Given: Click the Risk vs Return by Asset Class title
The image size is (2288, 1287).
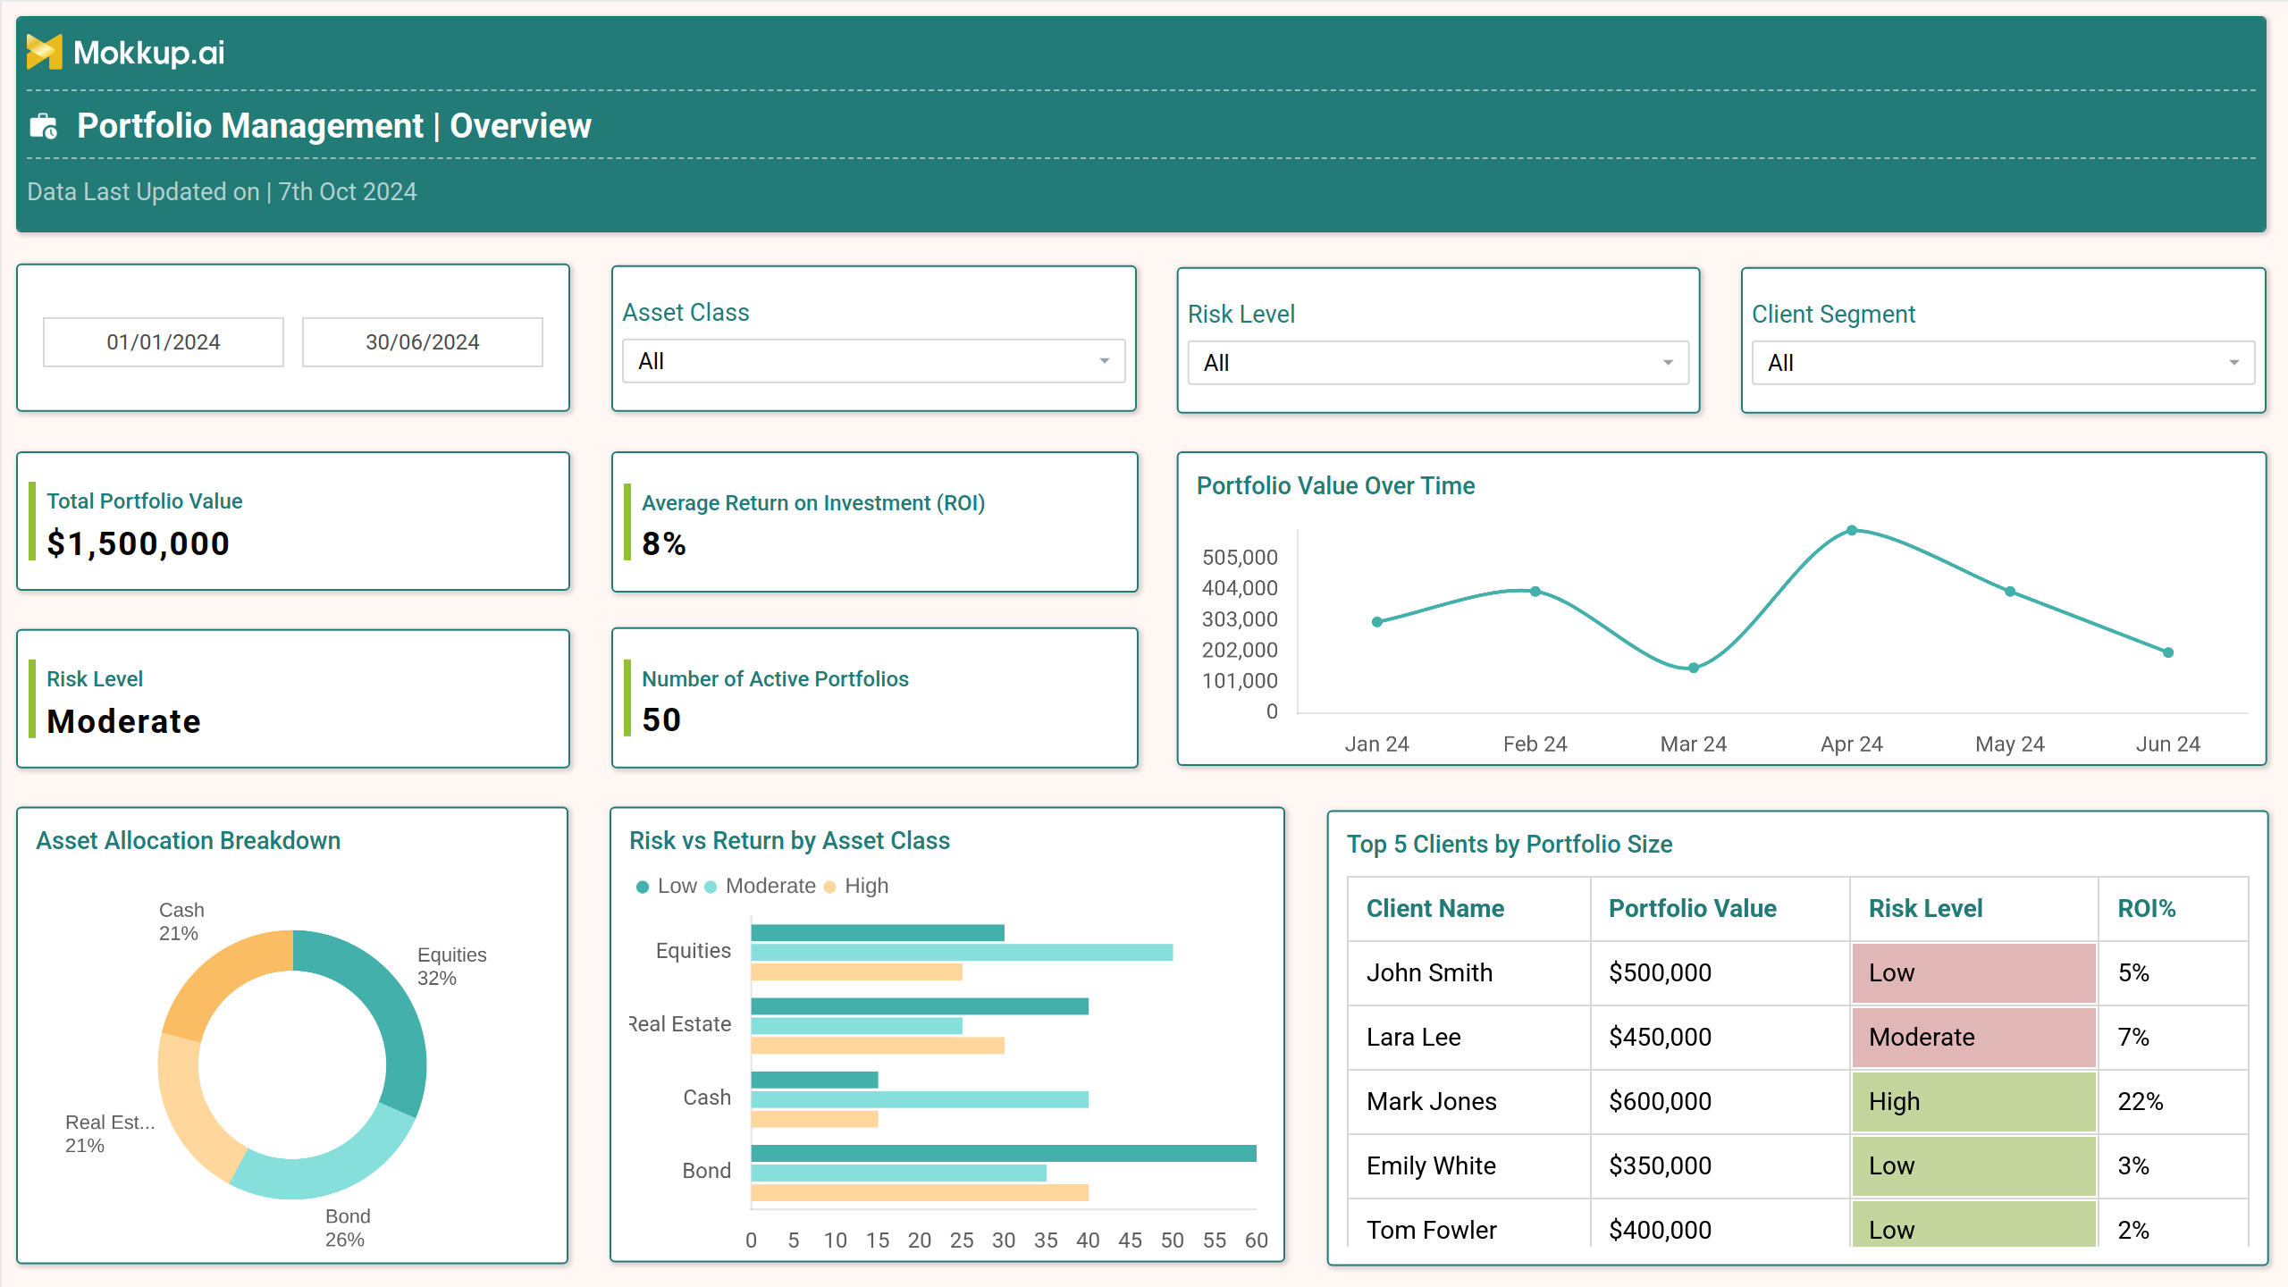Looking at the screenshot, I should (x=789, y=841).
